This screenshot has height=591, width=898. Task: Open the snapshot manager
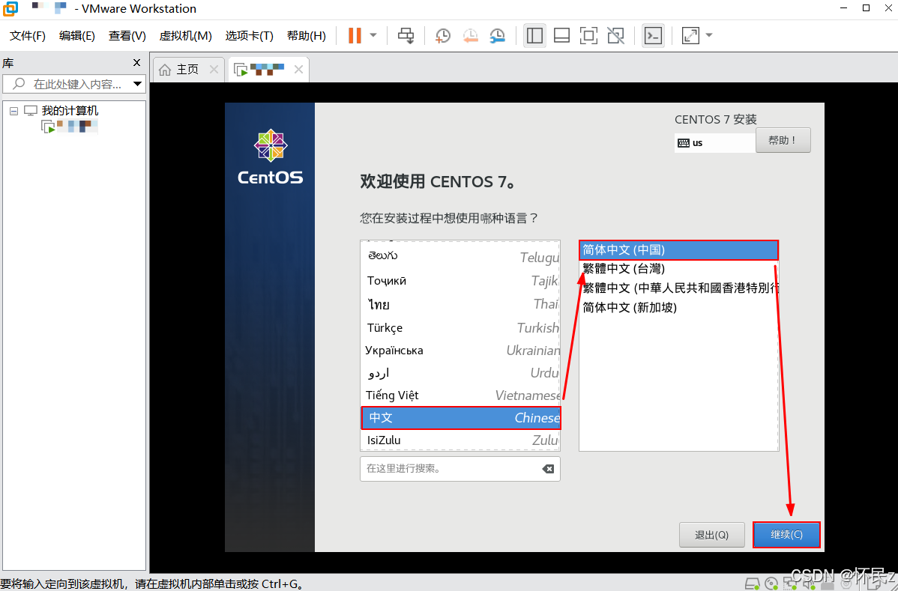(497, 35)
